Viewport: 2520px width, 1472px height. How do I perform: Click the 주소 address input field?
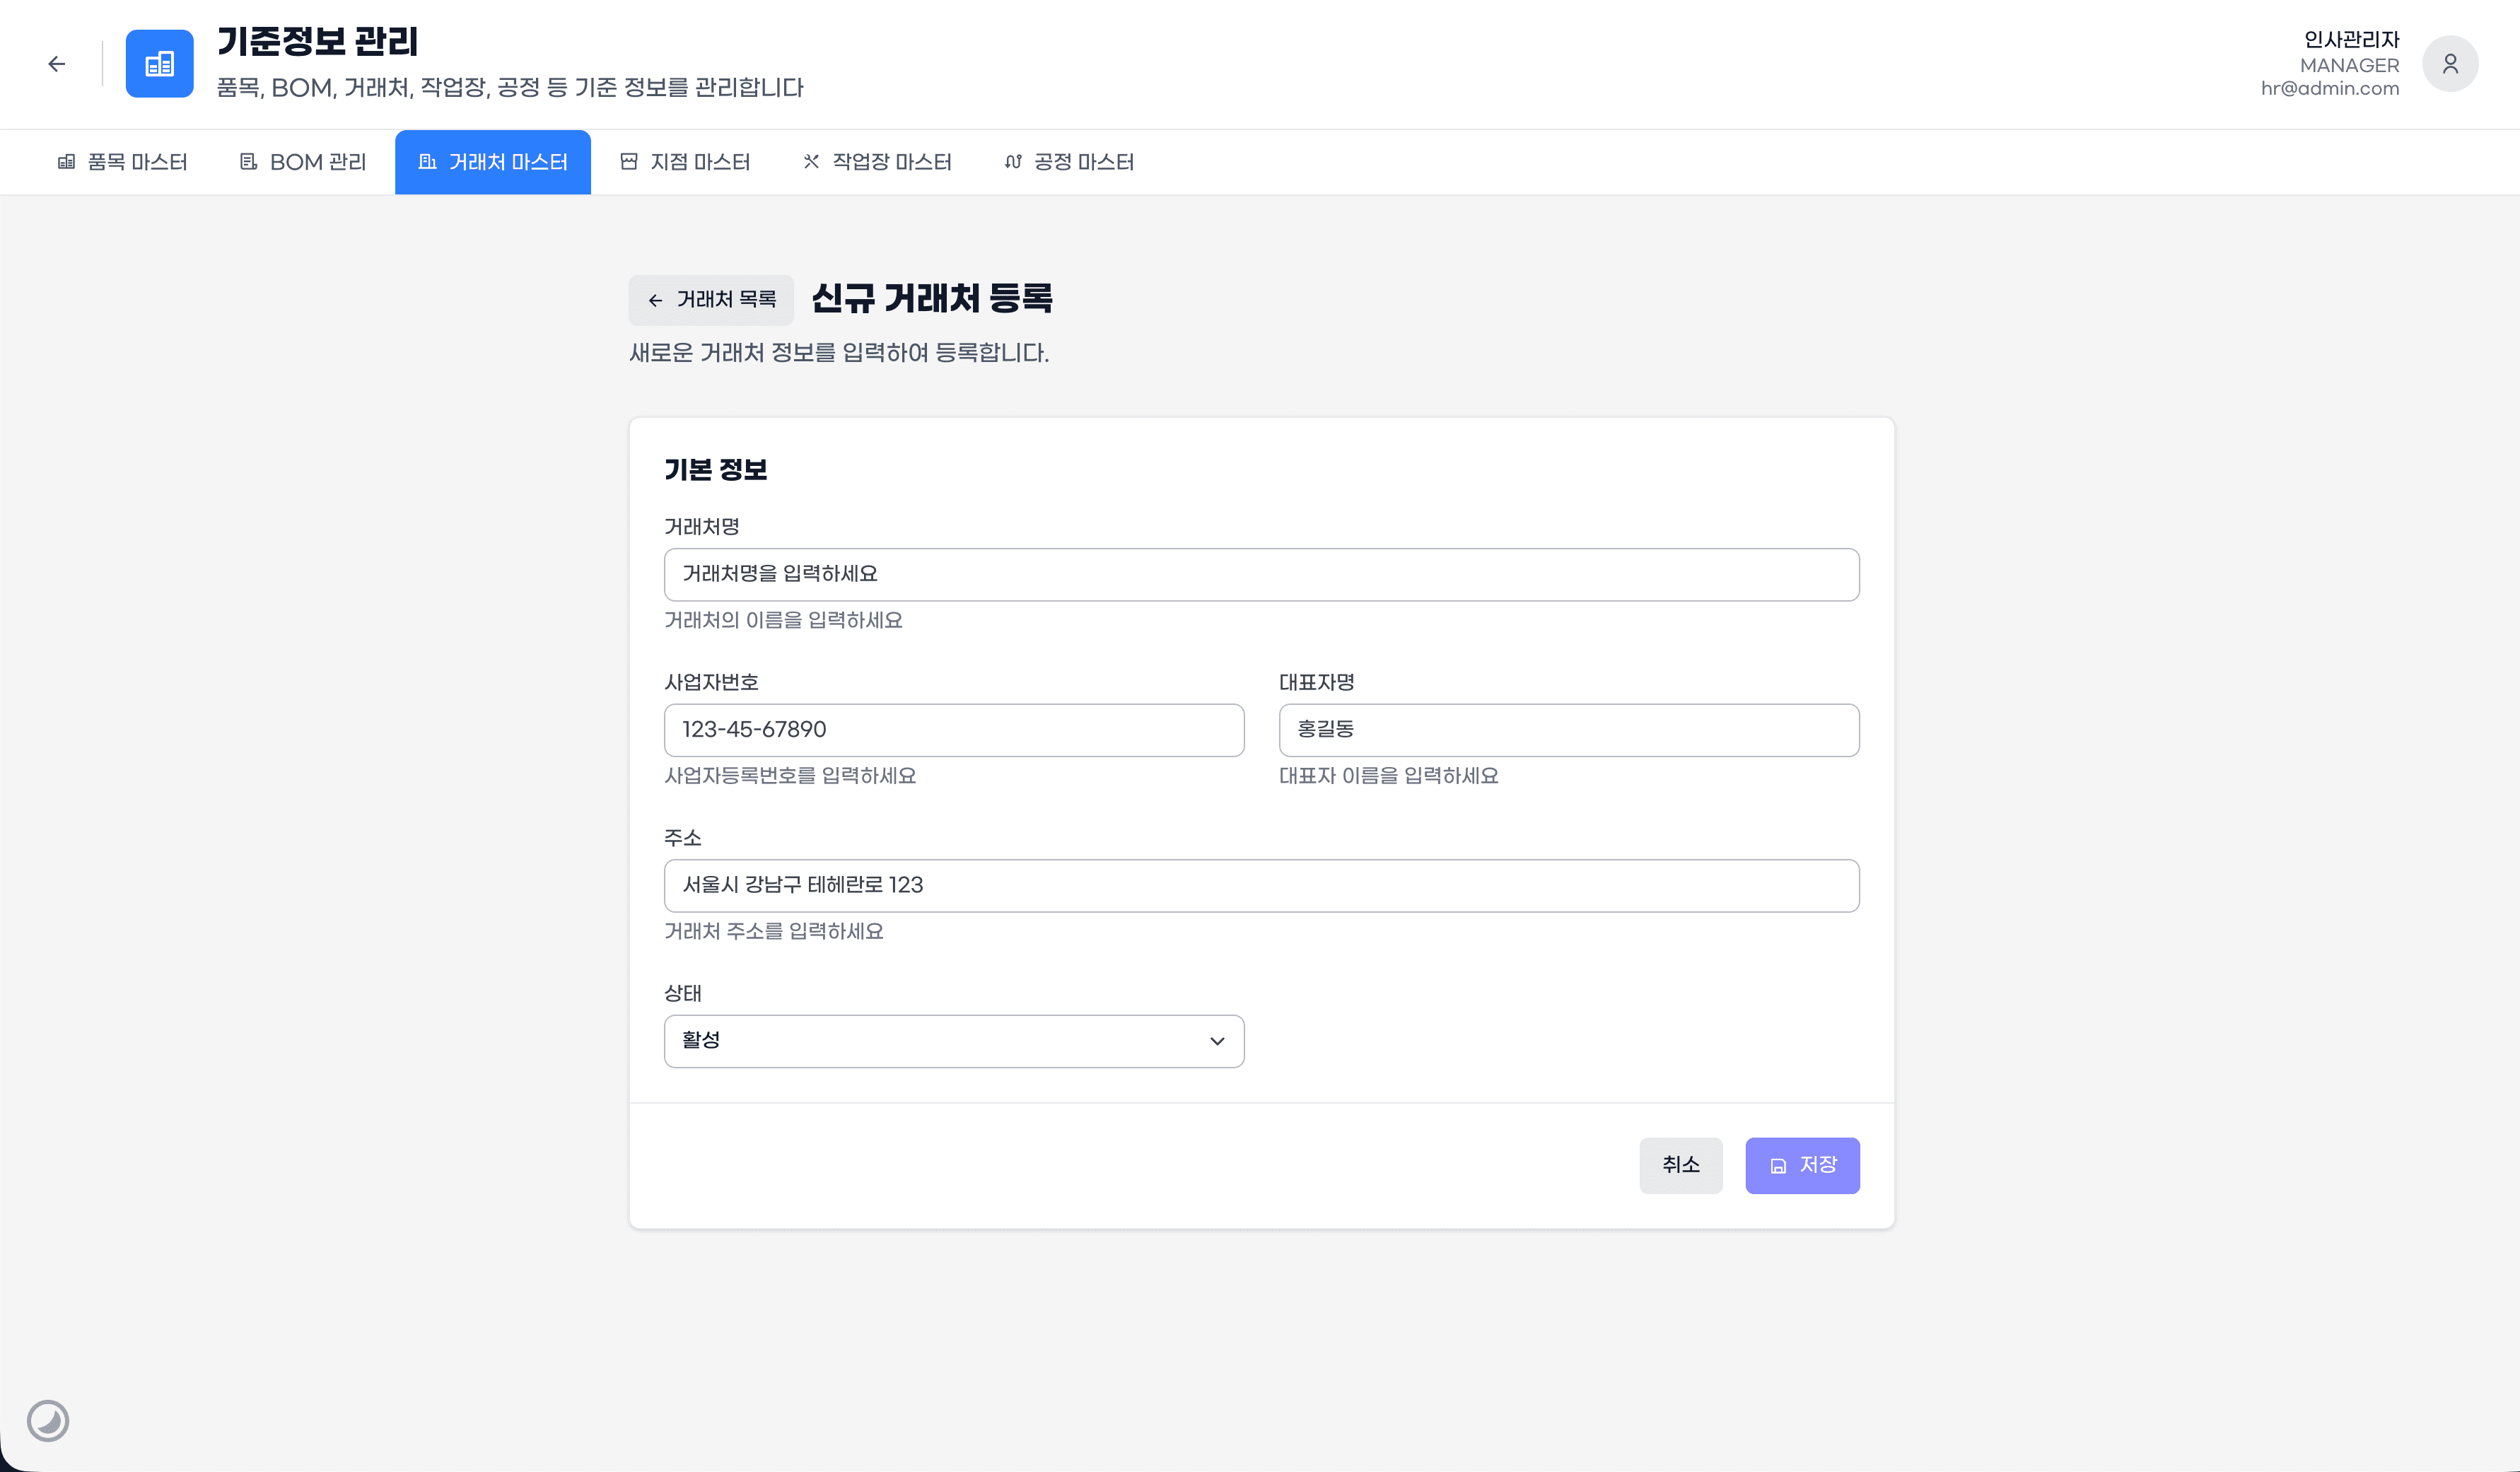[x=1260, y=885]
